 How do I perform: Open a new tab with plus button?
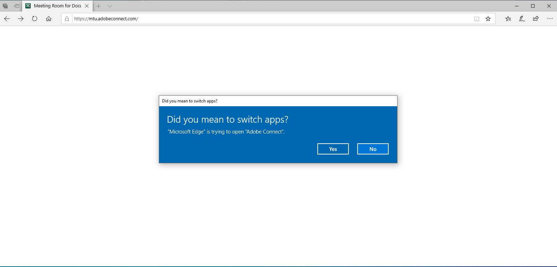99,6
